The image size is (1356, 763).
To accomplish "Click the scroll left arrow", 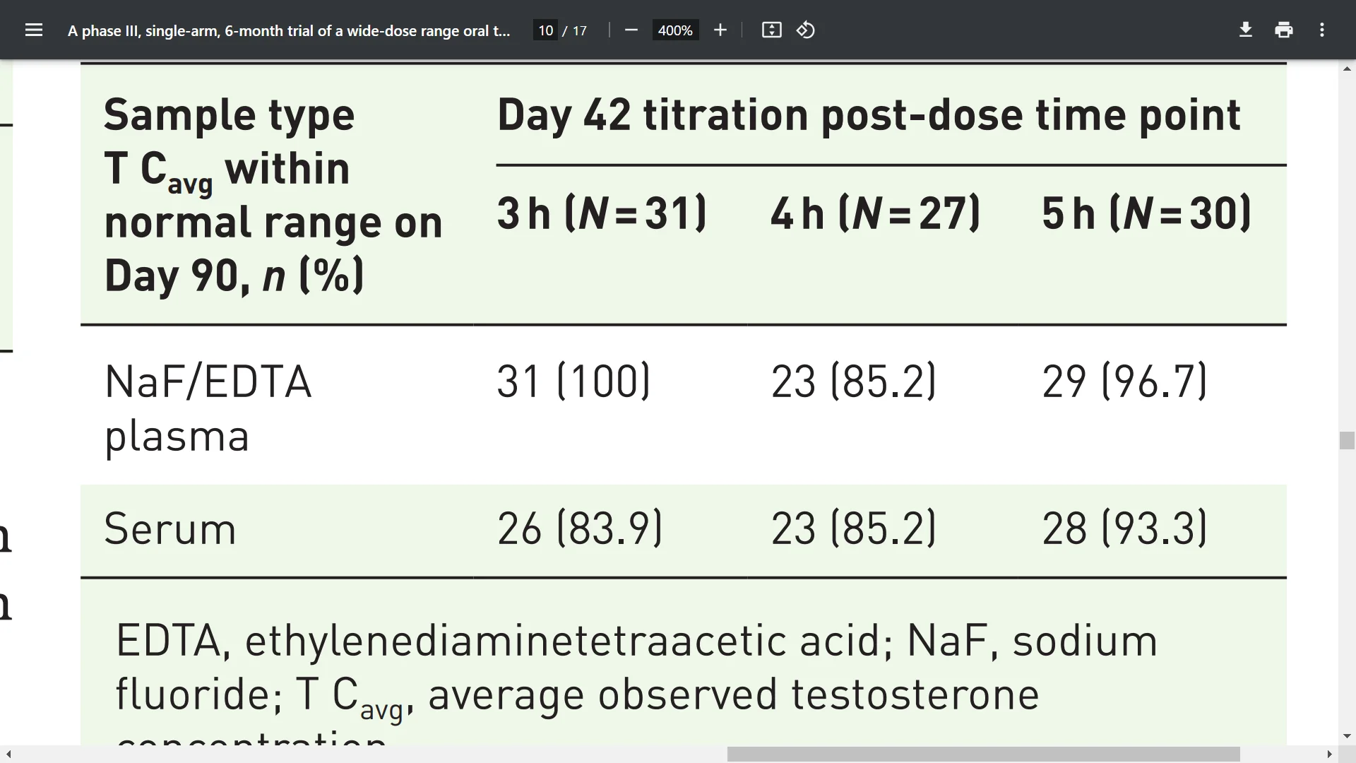I will coord(8,754).
